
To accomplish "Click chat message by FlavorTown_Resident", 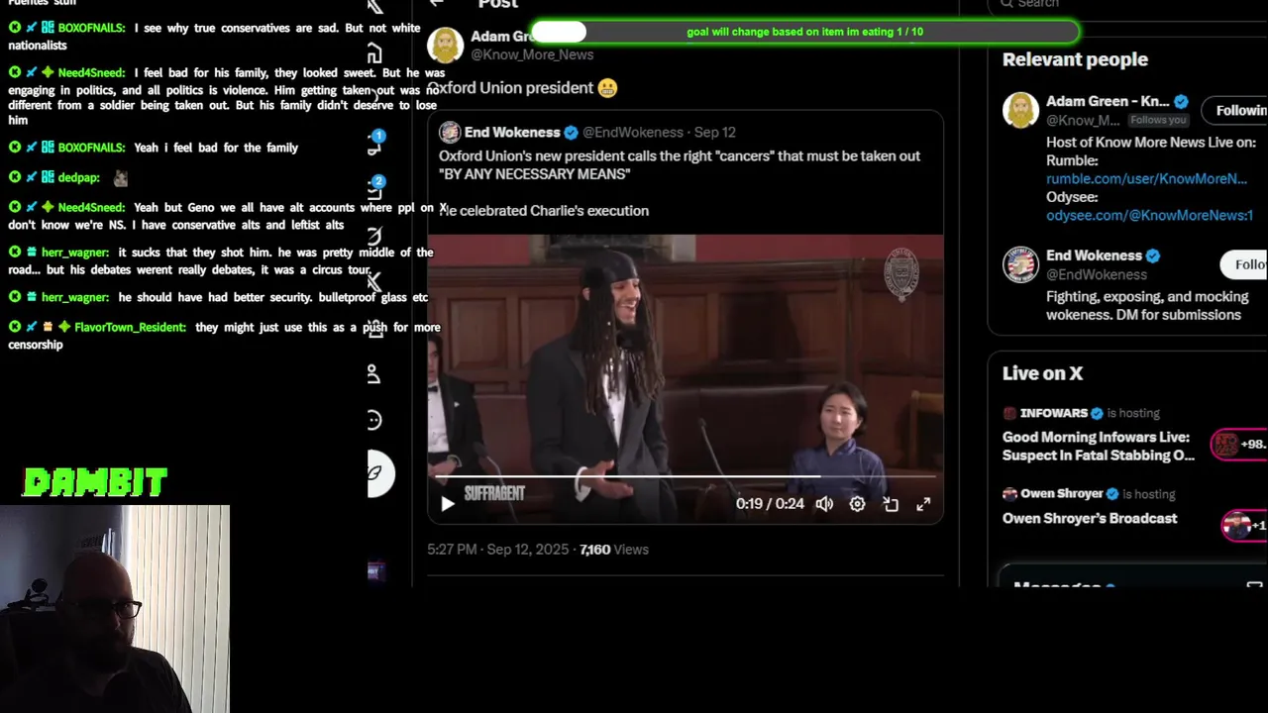I will click(224, 336).
